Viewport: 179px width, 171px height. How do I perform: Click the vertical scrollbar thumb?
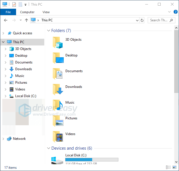(x=176, y=61)
